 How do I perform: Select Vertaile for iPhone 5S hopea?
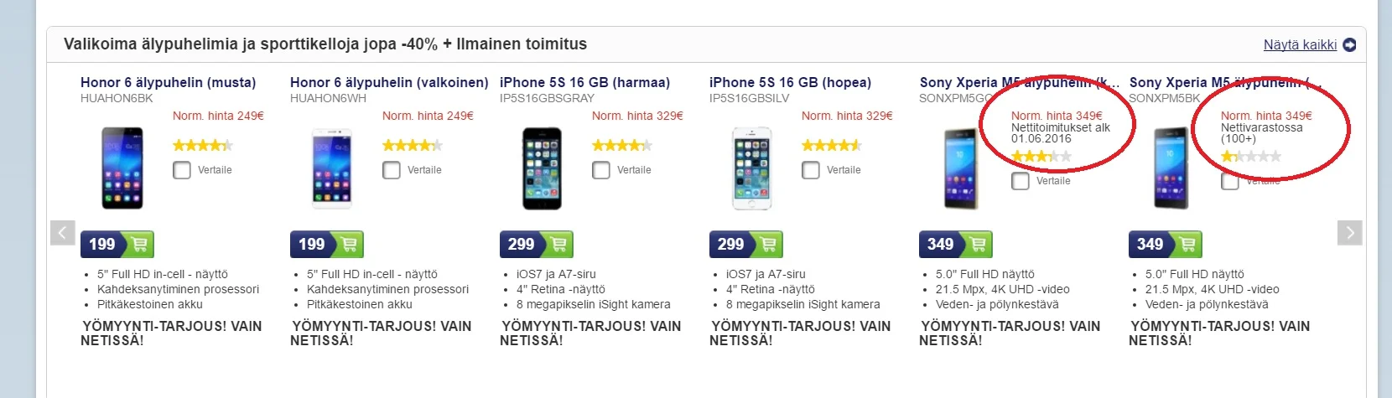pos(811,170)
